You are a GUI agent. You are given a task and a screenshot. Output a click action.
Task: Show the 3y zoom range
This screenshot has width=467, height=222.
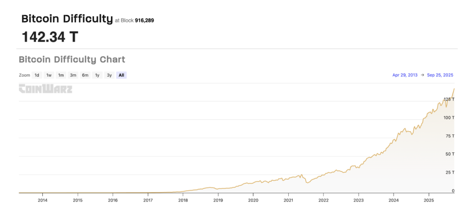click(109, 75)
